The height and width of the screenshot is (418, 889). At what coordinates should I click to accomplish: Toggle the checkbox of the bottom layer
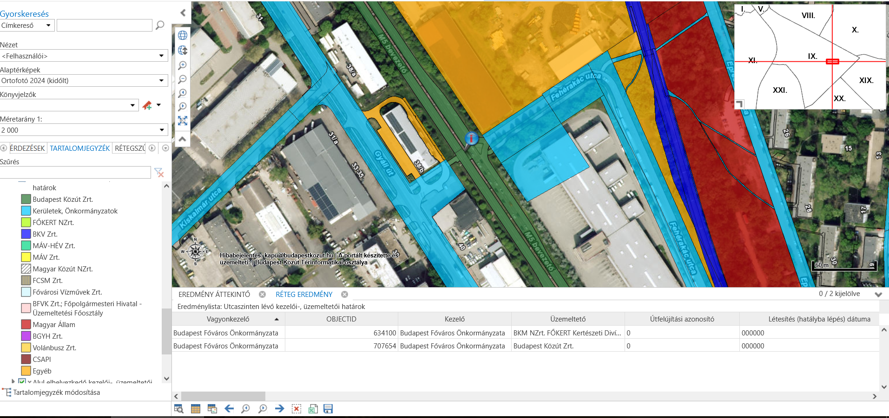click(22, 382)
